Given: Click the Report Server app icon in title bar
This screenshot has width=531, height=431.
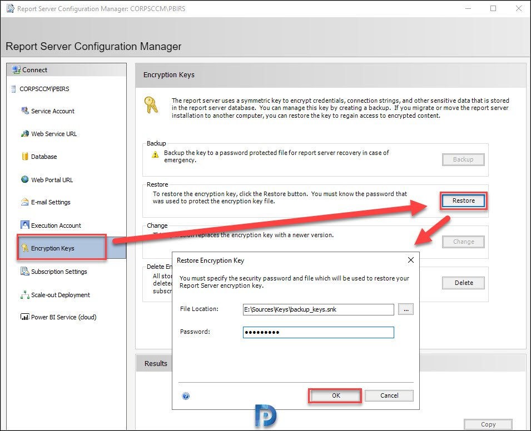Looking at the screenshot, I should pos(11,8).
